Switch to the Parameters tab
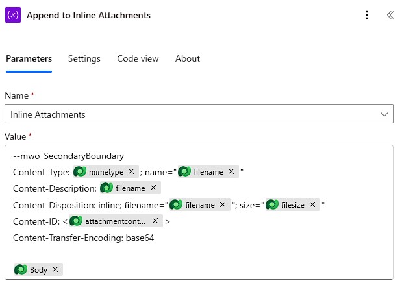Viewport: 400px width, 285px height. [x=29, y=58]
